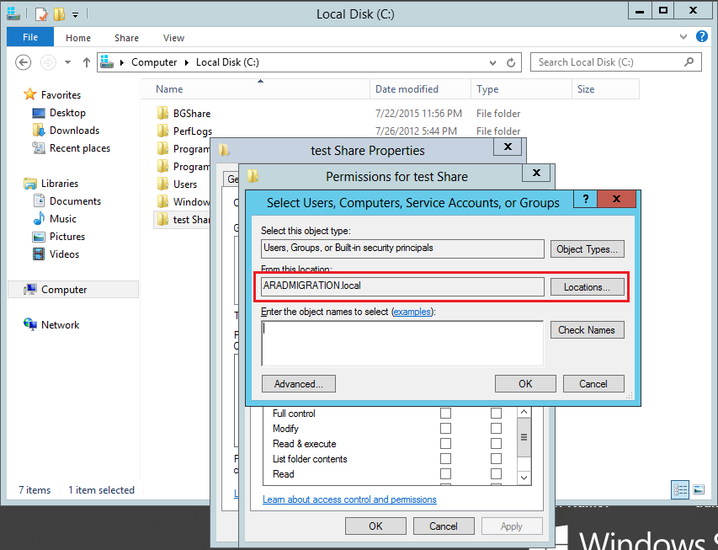Switch to the Share ribbon tab
Screen dimensions: 718x550
[125, 38]
